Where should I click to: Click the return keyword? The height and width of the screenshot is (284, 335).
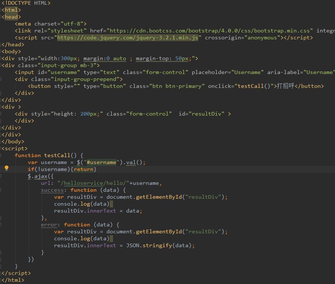[83, 169]
